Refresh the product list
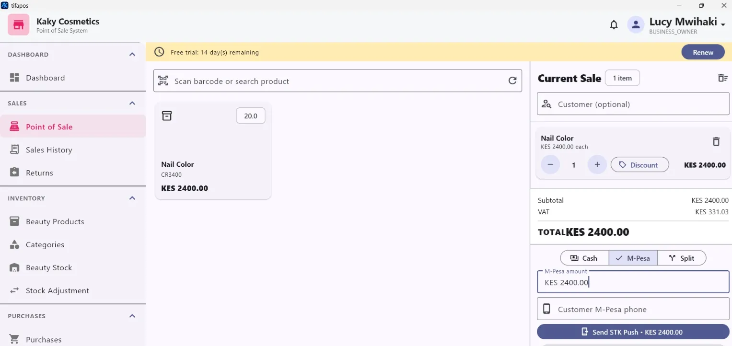Image resolution: width=732 pixels, height=346 pixels. (x=512, y=81)
